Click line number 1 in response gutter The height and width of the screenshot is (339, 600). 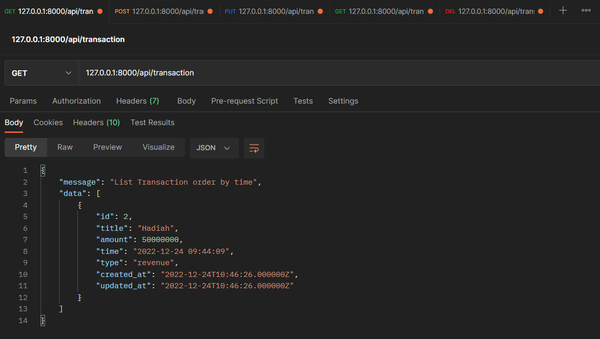coord(25,170)
